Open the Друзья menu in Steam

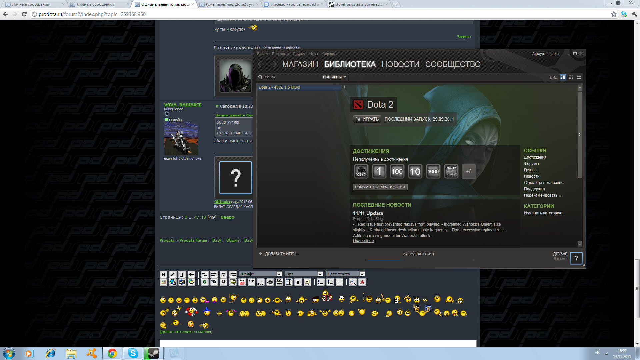299,54
